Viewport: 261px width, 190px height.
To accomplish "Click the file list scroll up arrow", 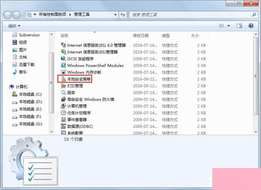I will pos(256,34).
